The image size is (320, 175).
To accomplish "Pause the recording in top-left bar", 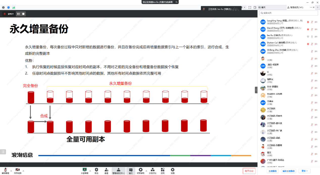I will click(x=18, y=14).
